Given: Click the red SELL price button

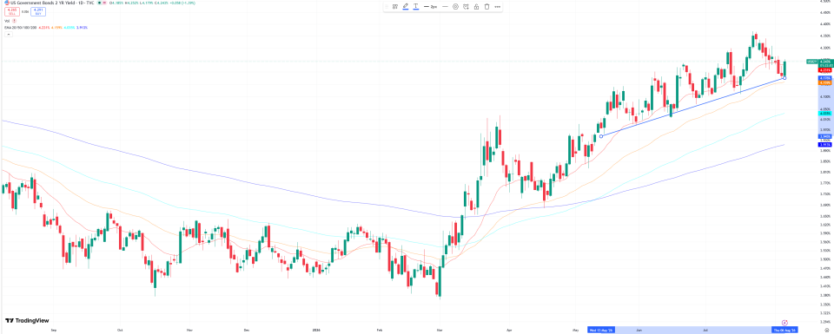Looking at the screenshot, I should pos(12,11).
